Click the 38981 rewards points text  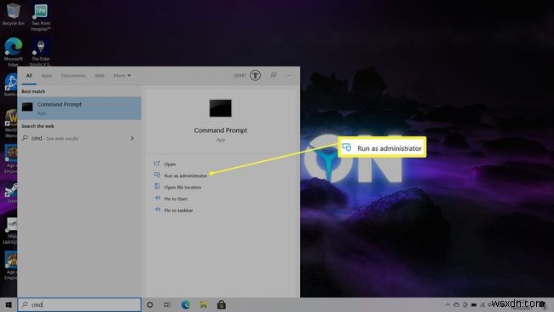pyautogui.click(x=239, y=76)
